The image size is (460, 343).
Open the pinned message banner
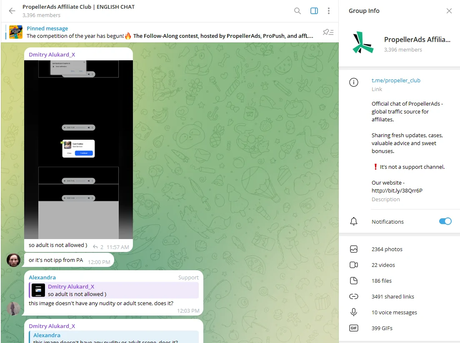(167, 32)
